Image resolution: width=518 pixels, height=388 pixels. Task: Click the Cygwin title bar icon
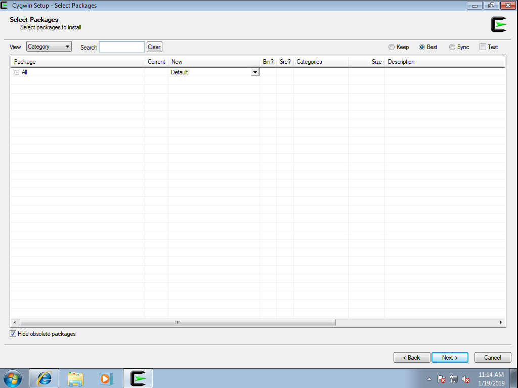point(4,5)
